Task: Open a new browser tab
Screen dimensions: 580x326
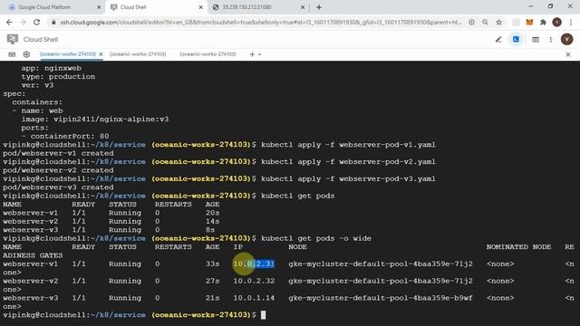Action: 319,7
